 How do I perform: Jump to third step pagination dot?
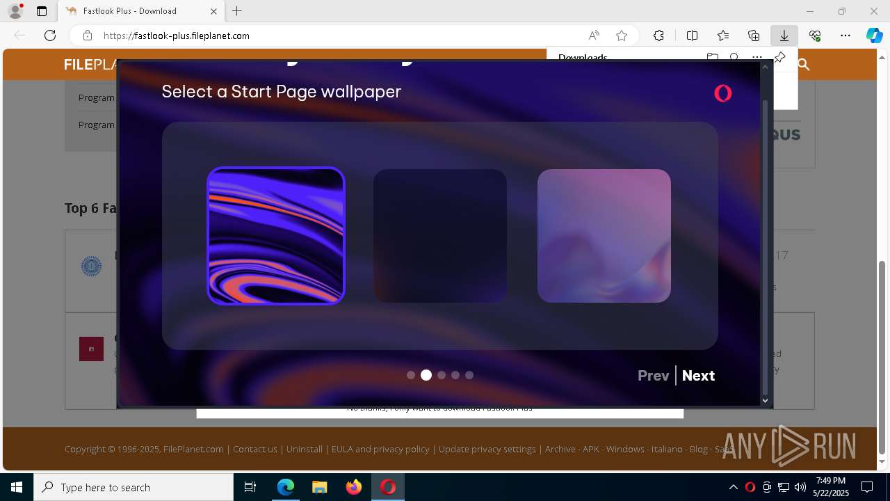(x=442, y=375)
